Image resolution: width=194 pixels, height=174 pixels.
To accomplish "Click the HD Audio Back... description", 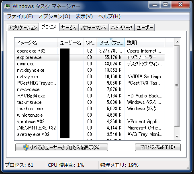I will tap(145, 96).
